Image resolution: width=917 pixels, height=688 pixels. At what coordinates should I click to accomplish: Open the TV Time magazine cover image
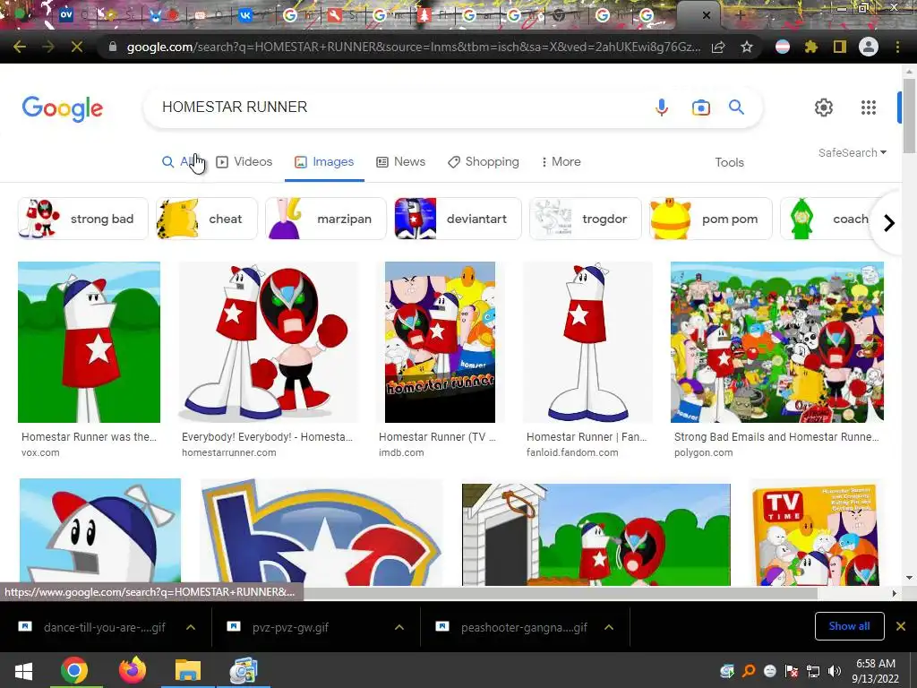click(816, 532)
